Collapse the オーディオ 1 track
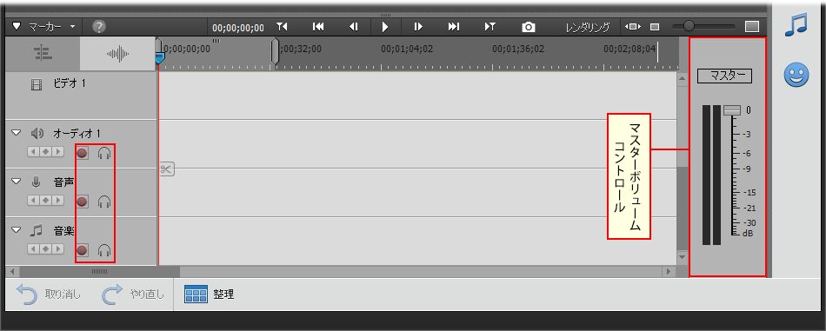This screenshot has width=826, height=331. 17,133
